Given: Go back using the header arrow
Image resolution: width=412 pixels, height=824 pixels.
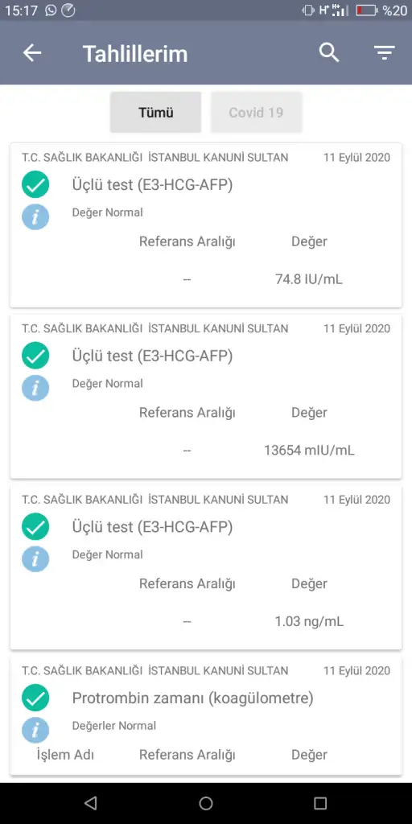Looking at the screenshot, I should pos(32,52).
